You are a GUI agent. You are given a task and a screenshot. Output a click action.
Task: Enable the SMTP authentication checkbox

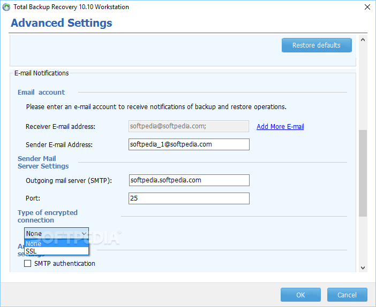(27, 264)
